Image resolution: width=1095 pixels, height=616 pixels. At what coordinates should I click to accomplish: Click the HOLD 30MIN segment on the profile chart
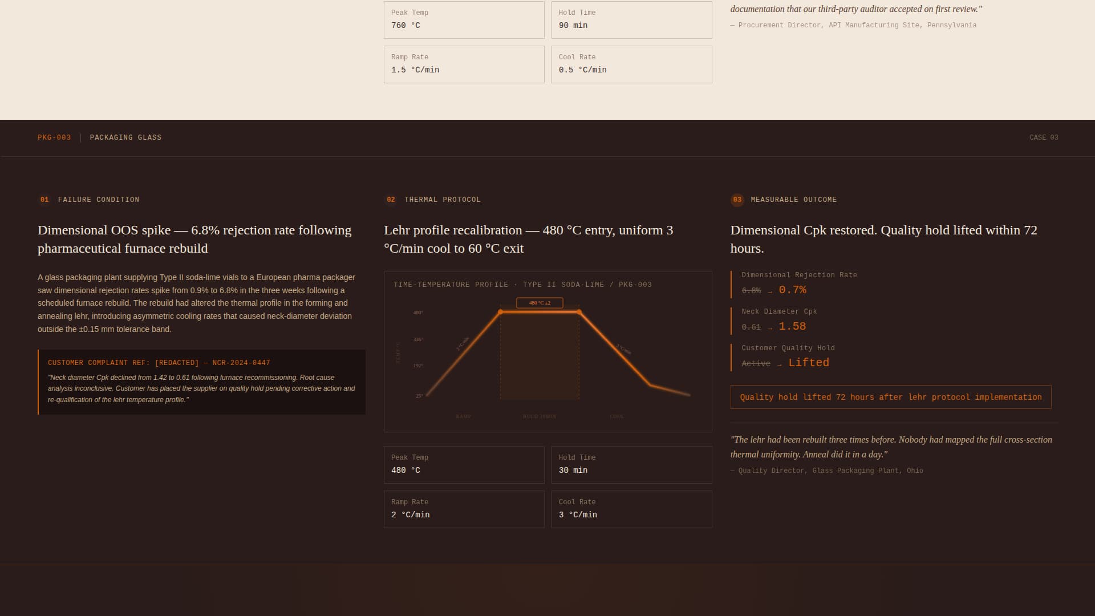point(538,416)
